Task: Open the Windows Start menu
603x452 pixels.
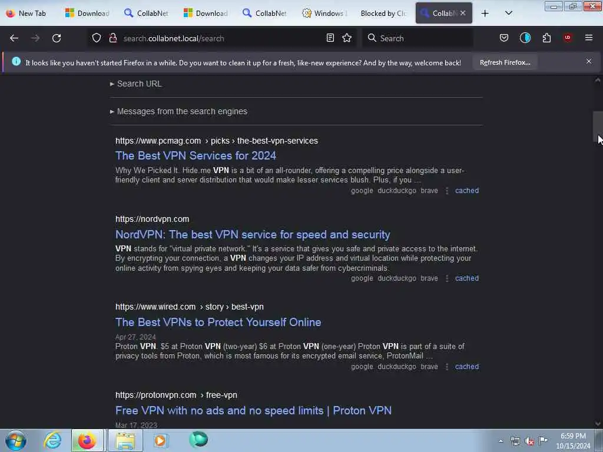Action: [x=16, y=440]
